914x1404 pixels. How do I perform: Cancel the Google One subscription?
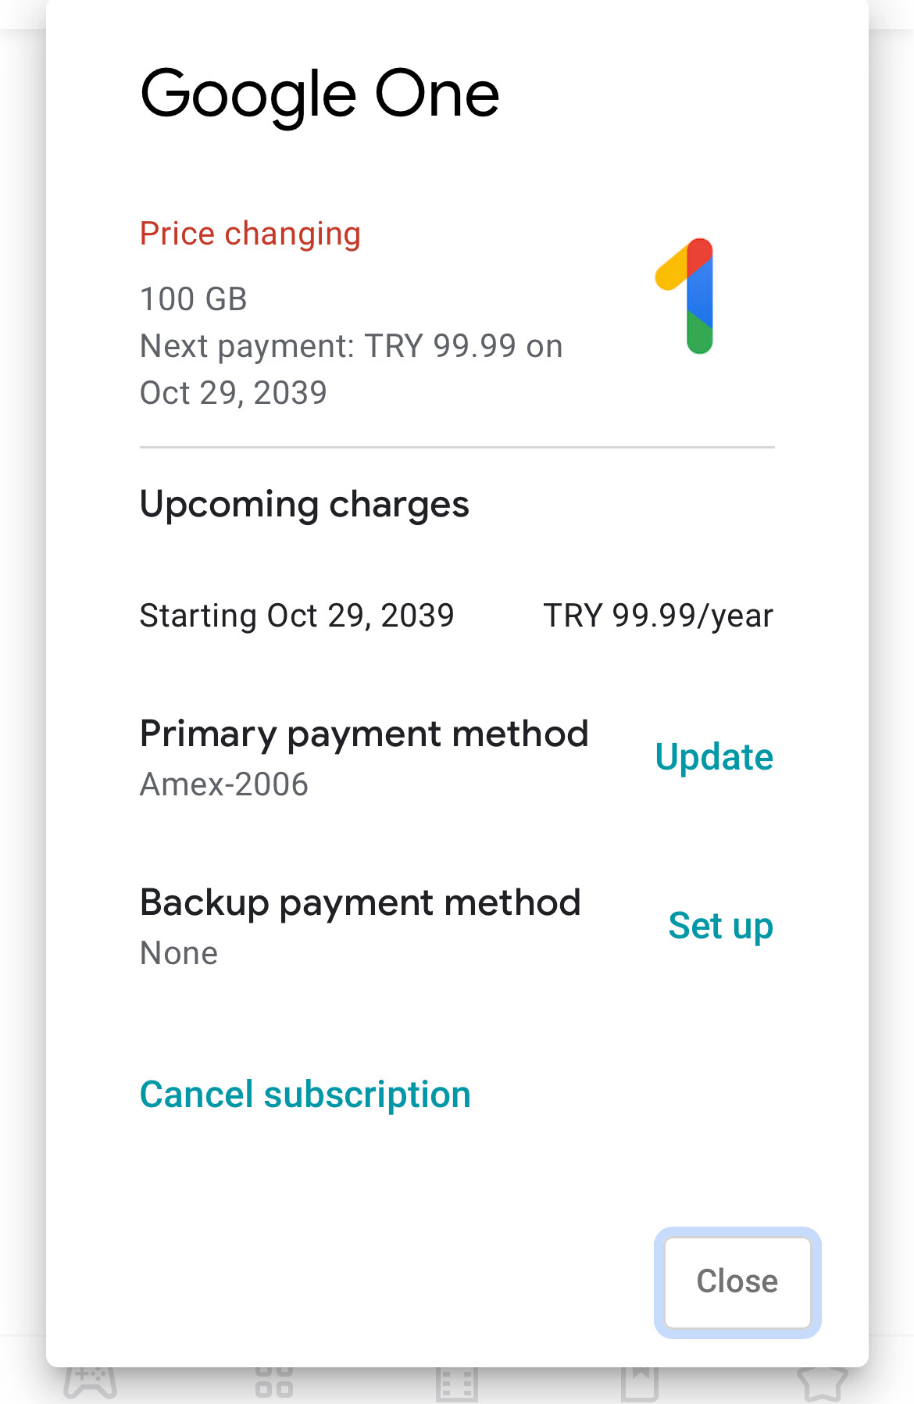(305, 1095)
